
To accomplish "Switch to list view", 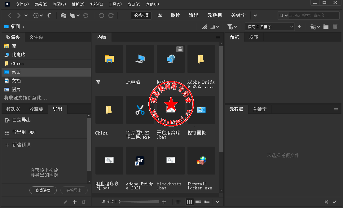I will coord(207,202).
